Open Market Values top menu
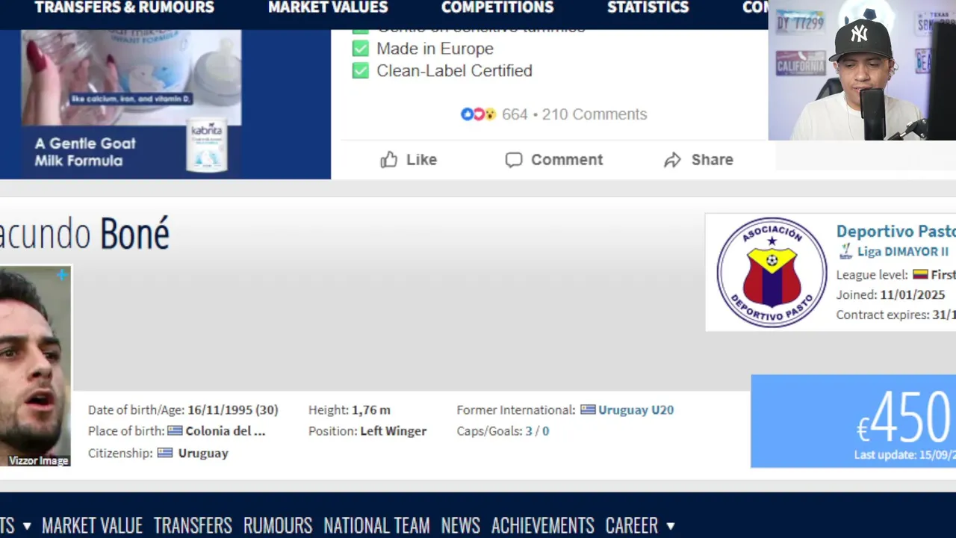The width and height of the screenshot is (956, 538). (328, 7)
